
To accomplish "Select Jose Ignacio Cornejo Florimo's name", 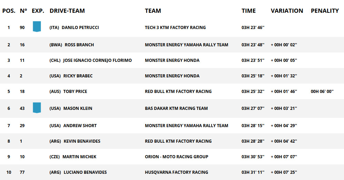I will [x=98, y=60].
